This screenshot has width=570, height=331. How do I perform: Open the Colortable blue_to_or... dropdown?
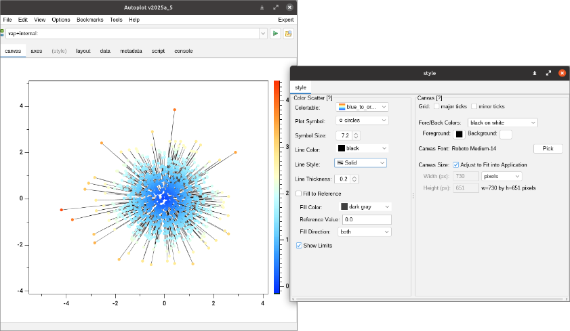tap(362, 106)
